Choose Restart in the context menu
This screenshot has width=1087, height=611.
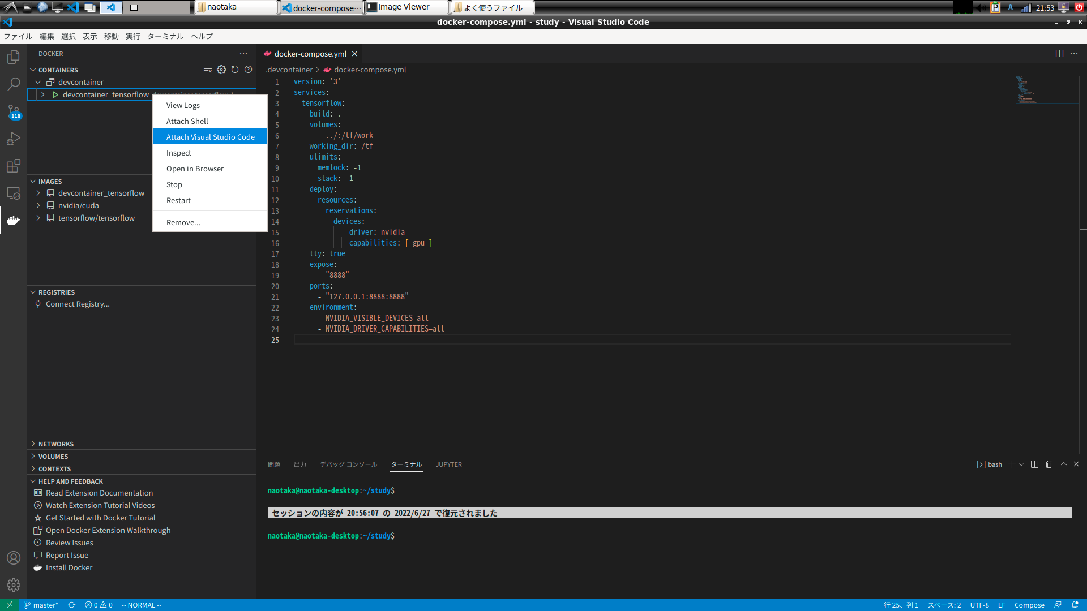click(x=178, y=200)
